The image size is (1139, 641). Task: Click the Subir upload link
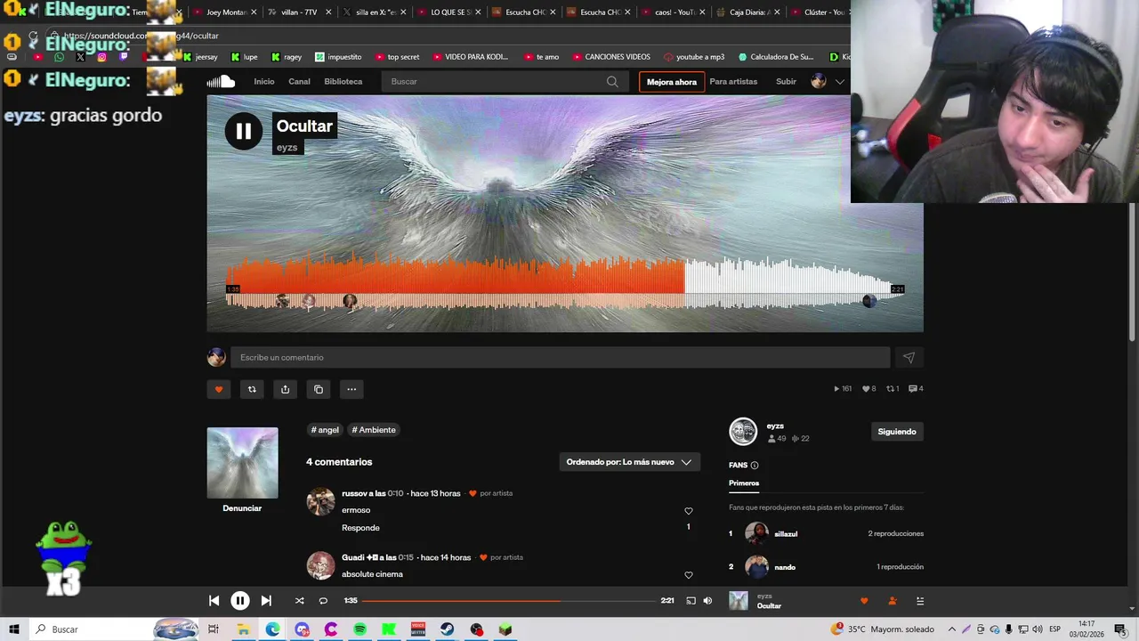tap(786, 82)
